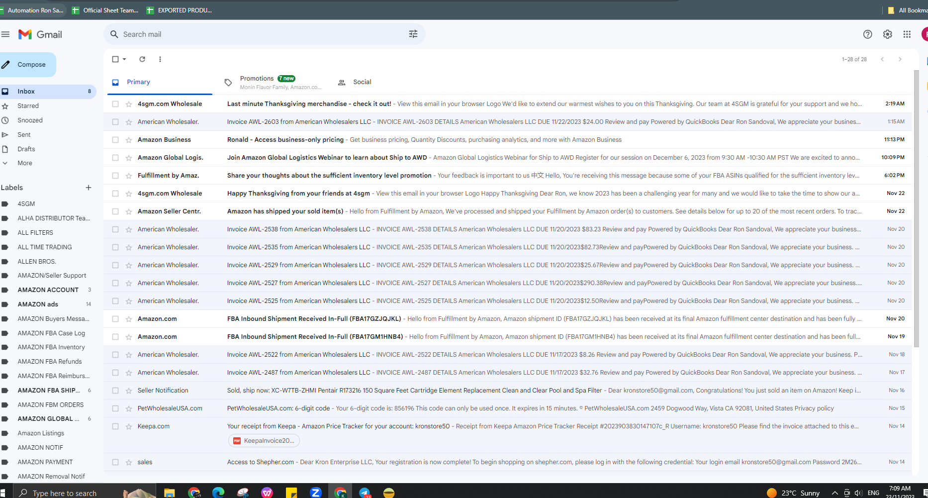Open Microsoft Edge from the taskbar

pyautogui.click(x=218, y=493)
